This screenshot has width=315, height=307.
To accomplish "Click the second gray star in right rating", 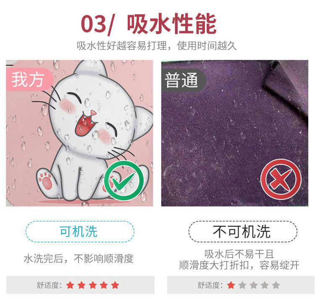I will pyautogui.click(x=254, y=285).
